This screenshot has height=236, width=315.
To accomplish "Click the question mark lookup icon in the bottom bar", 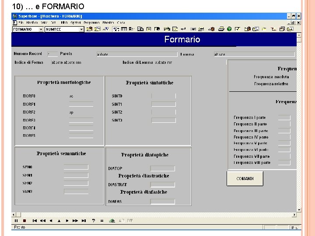I will pos(94,221).
